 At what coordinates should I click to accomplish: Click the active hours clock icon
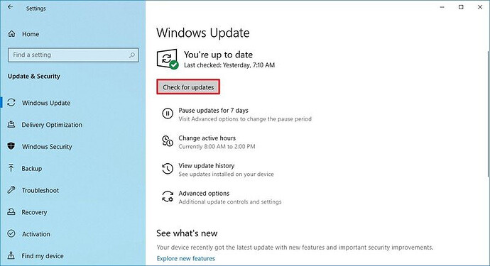coord(168,141)
